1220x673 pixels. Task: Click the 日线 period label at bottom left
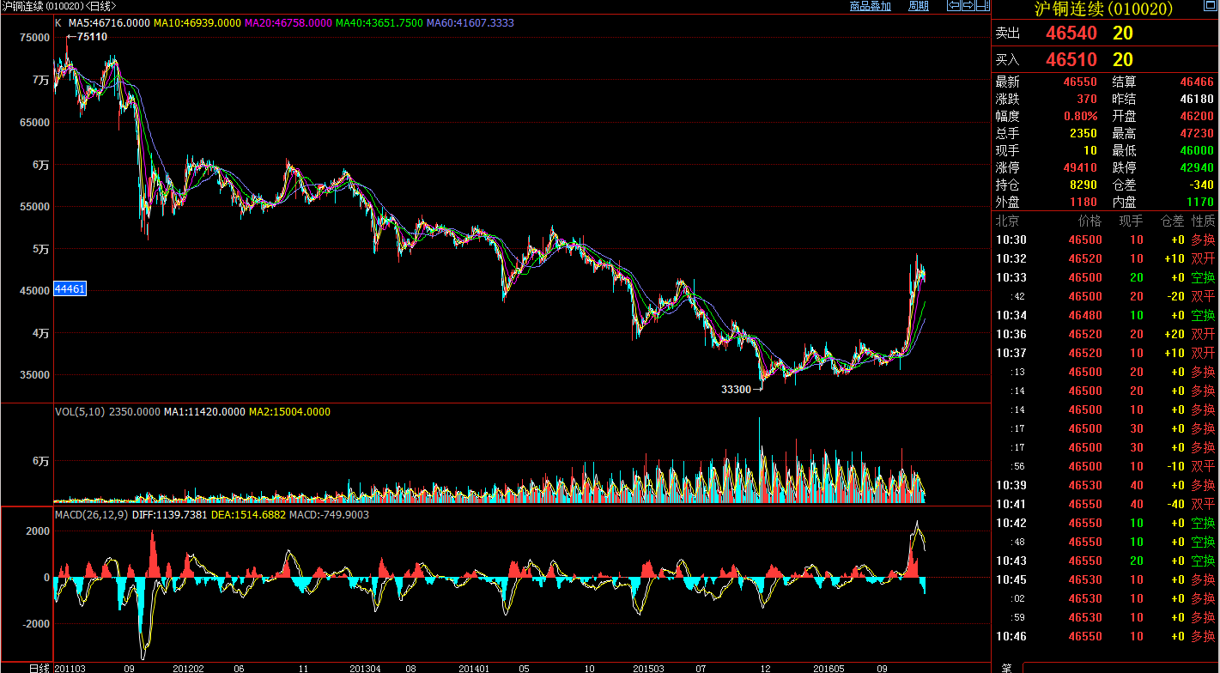[x=39, y=667]
